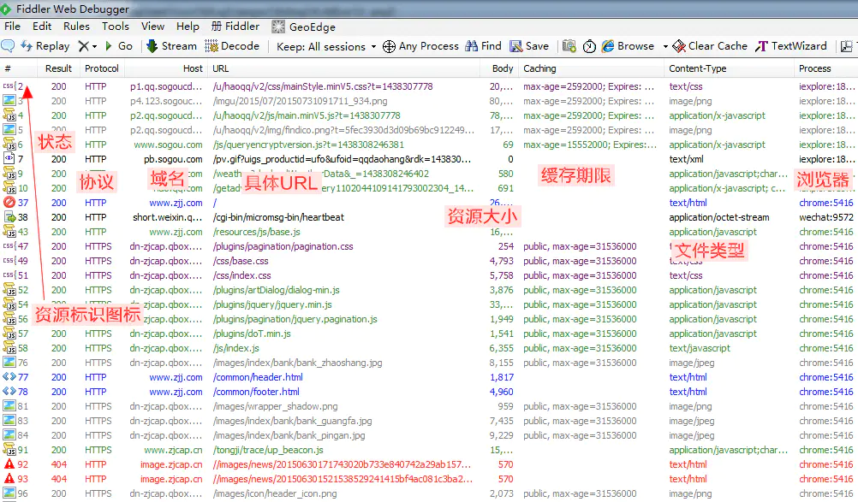Open the Keep: All sessions dropdown
Screen dimensions: 858x502
point(327,46)
